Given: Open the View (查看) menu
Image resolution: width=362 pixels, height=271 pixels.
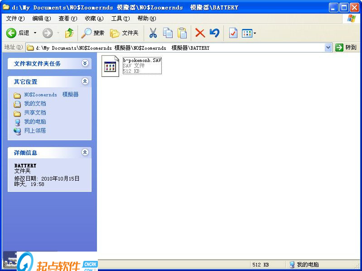Looking at the screenshot, I should 68,19.
